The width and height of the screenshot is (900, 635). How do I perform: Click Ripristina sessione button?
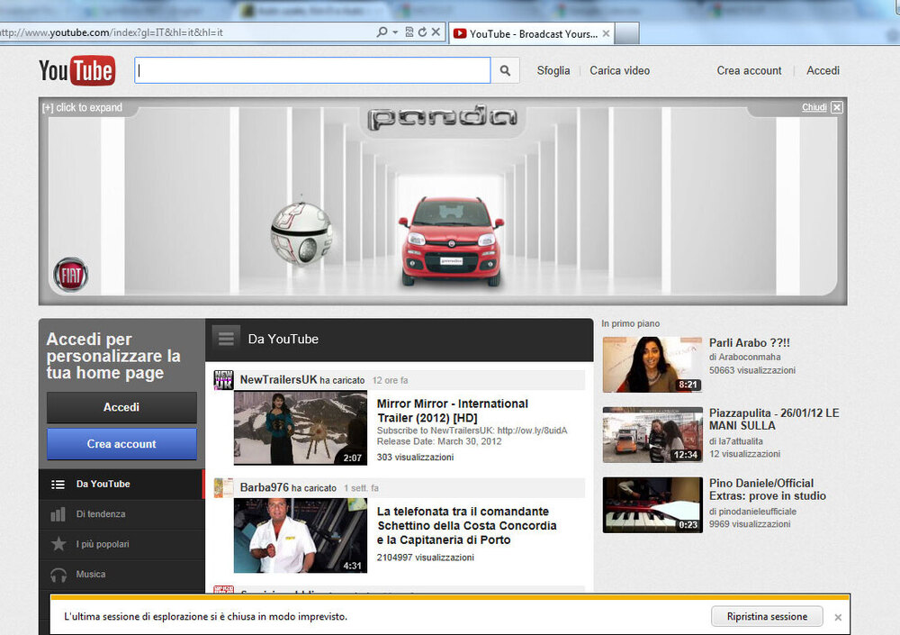click(x=767, y=617)
